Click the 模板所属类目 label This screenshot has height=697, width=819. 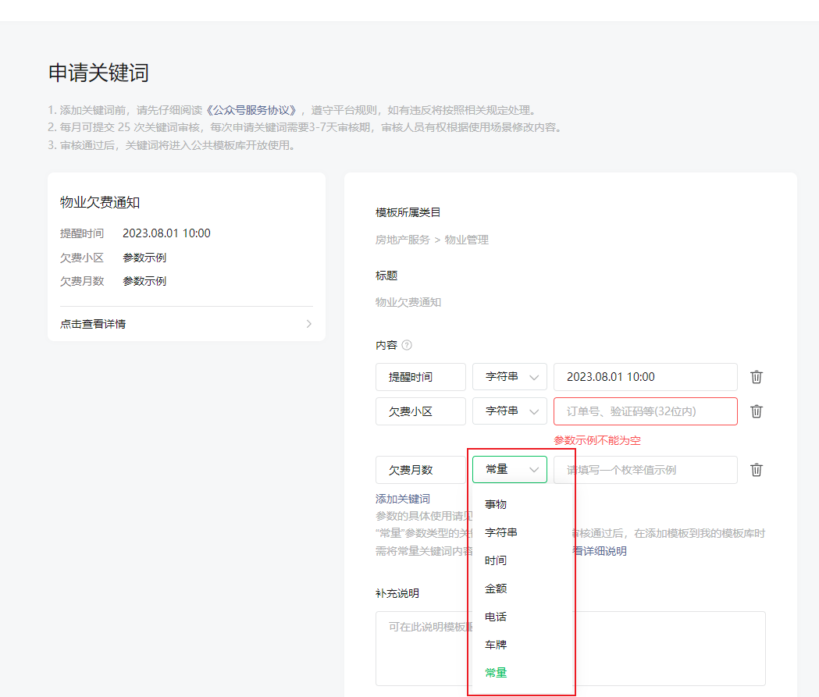(408, 212)
